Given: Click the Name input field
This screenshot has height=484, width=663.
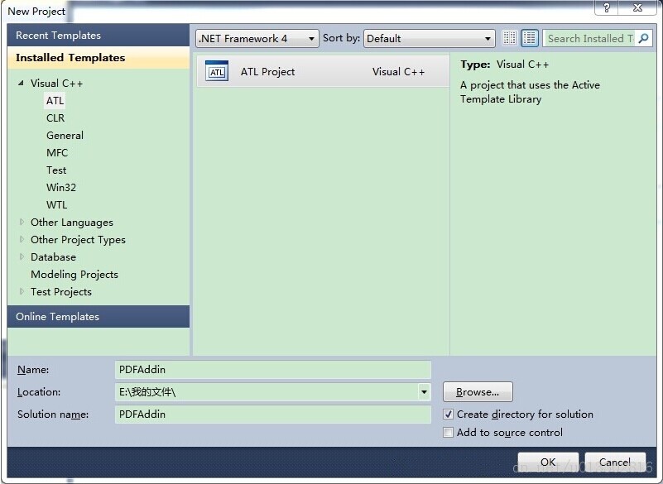Looking at the screenshot, I should point(272,370).
